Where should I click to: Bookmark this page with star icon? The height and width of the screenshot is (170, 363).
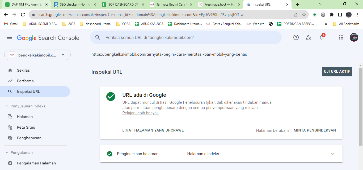coord(304,15)
